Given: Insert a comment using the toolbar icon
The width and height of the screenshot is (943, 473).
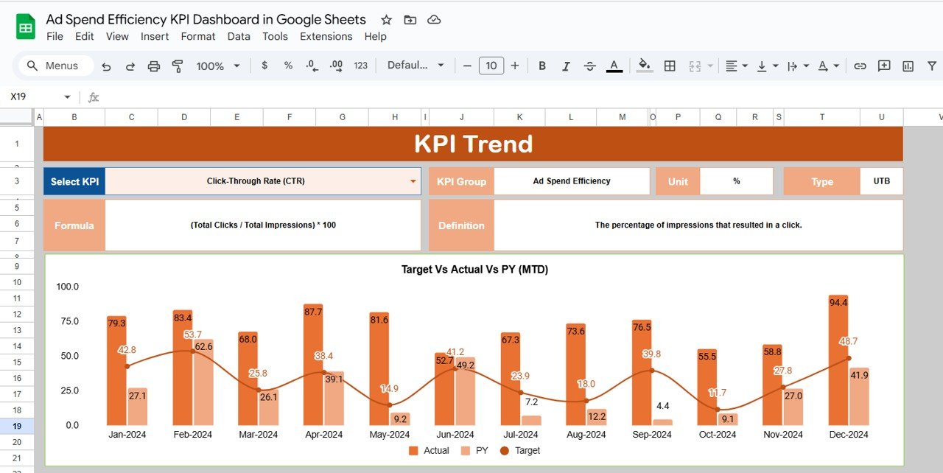Looking at the screenshot, I should coord(883,66).
